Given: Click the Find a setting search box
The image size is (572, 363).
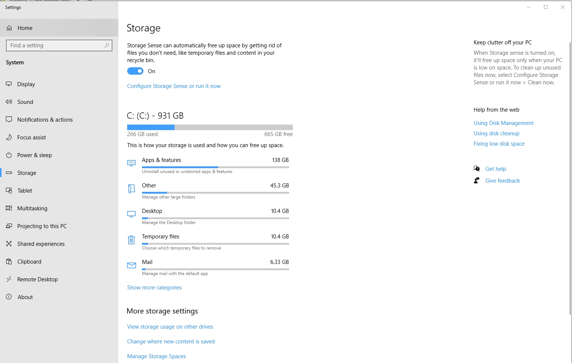Looking at the screenshot, I should tap(59, 45).
